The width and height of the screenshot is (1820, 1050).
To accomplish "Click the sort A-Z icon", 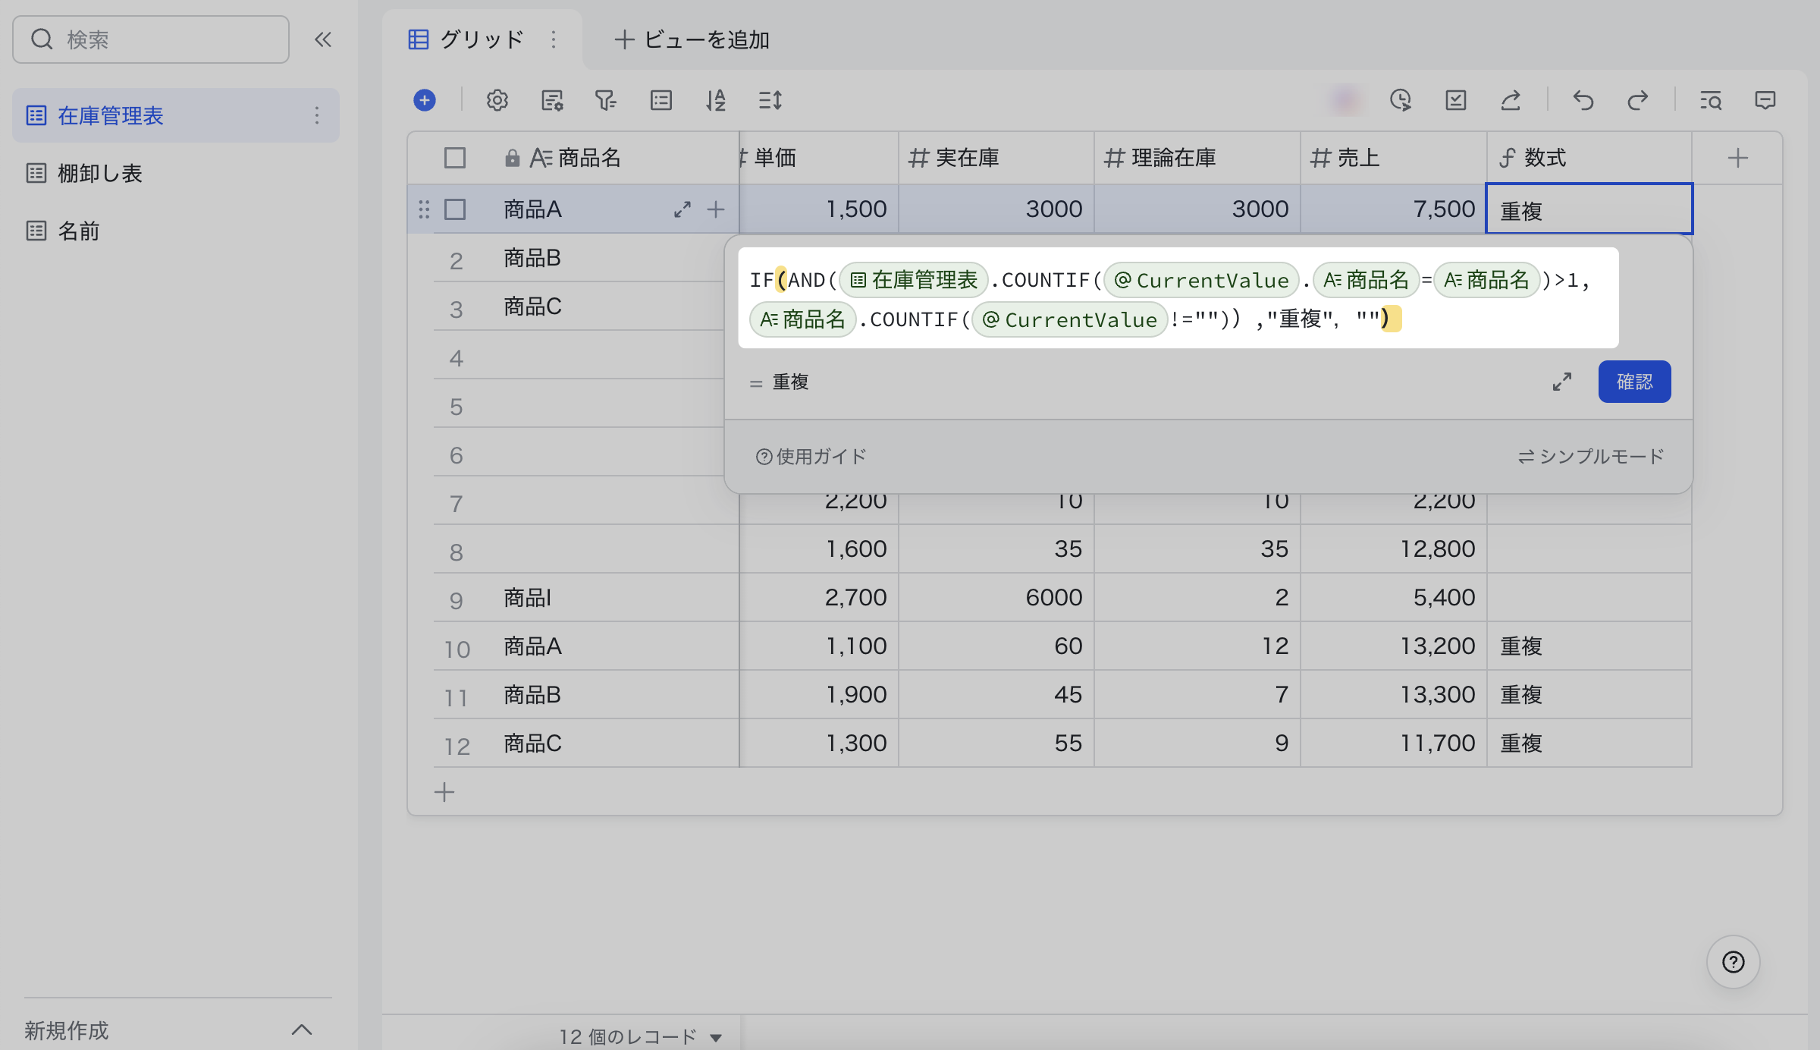I will 715,100.
